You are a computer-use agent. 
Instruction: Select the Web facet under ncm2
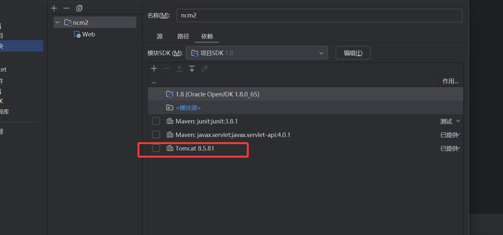pos(88,34)
